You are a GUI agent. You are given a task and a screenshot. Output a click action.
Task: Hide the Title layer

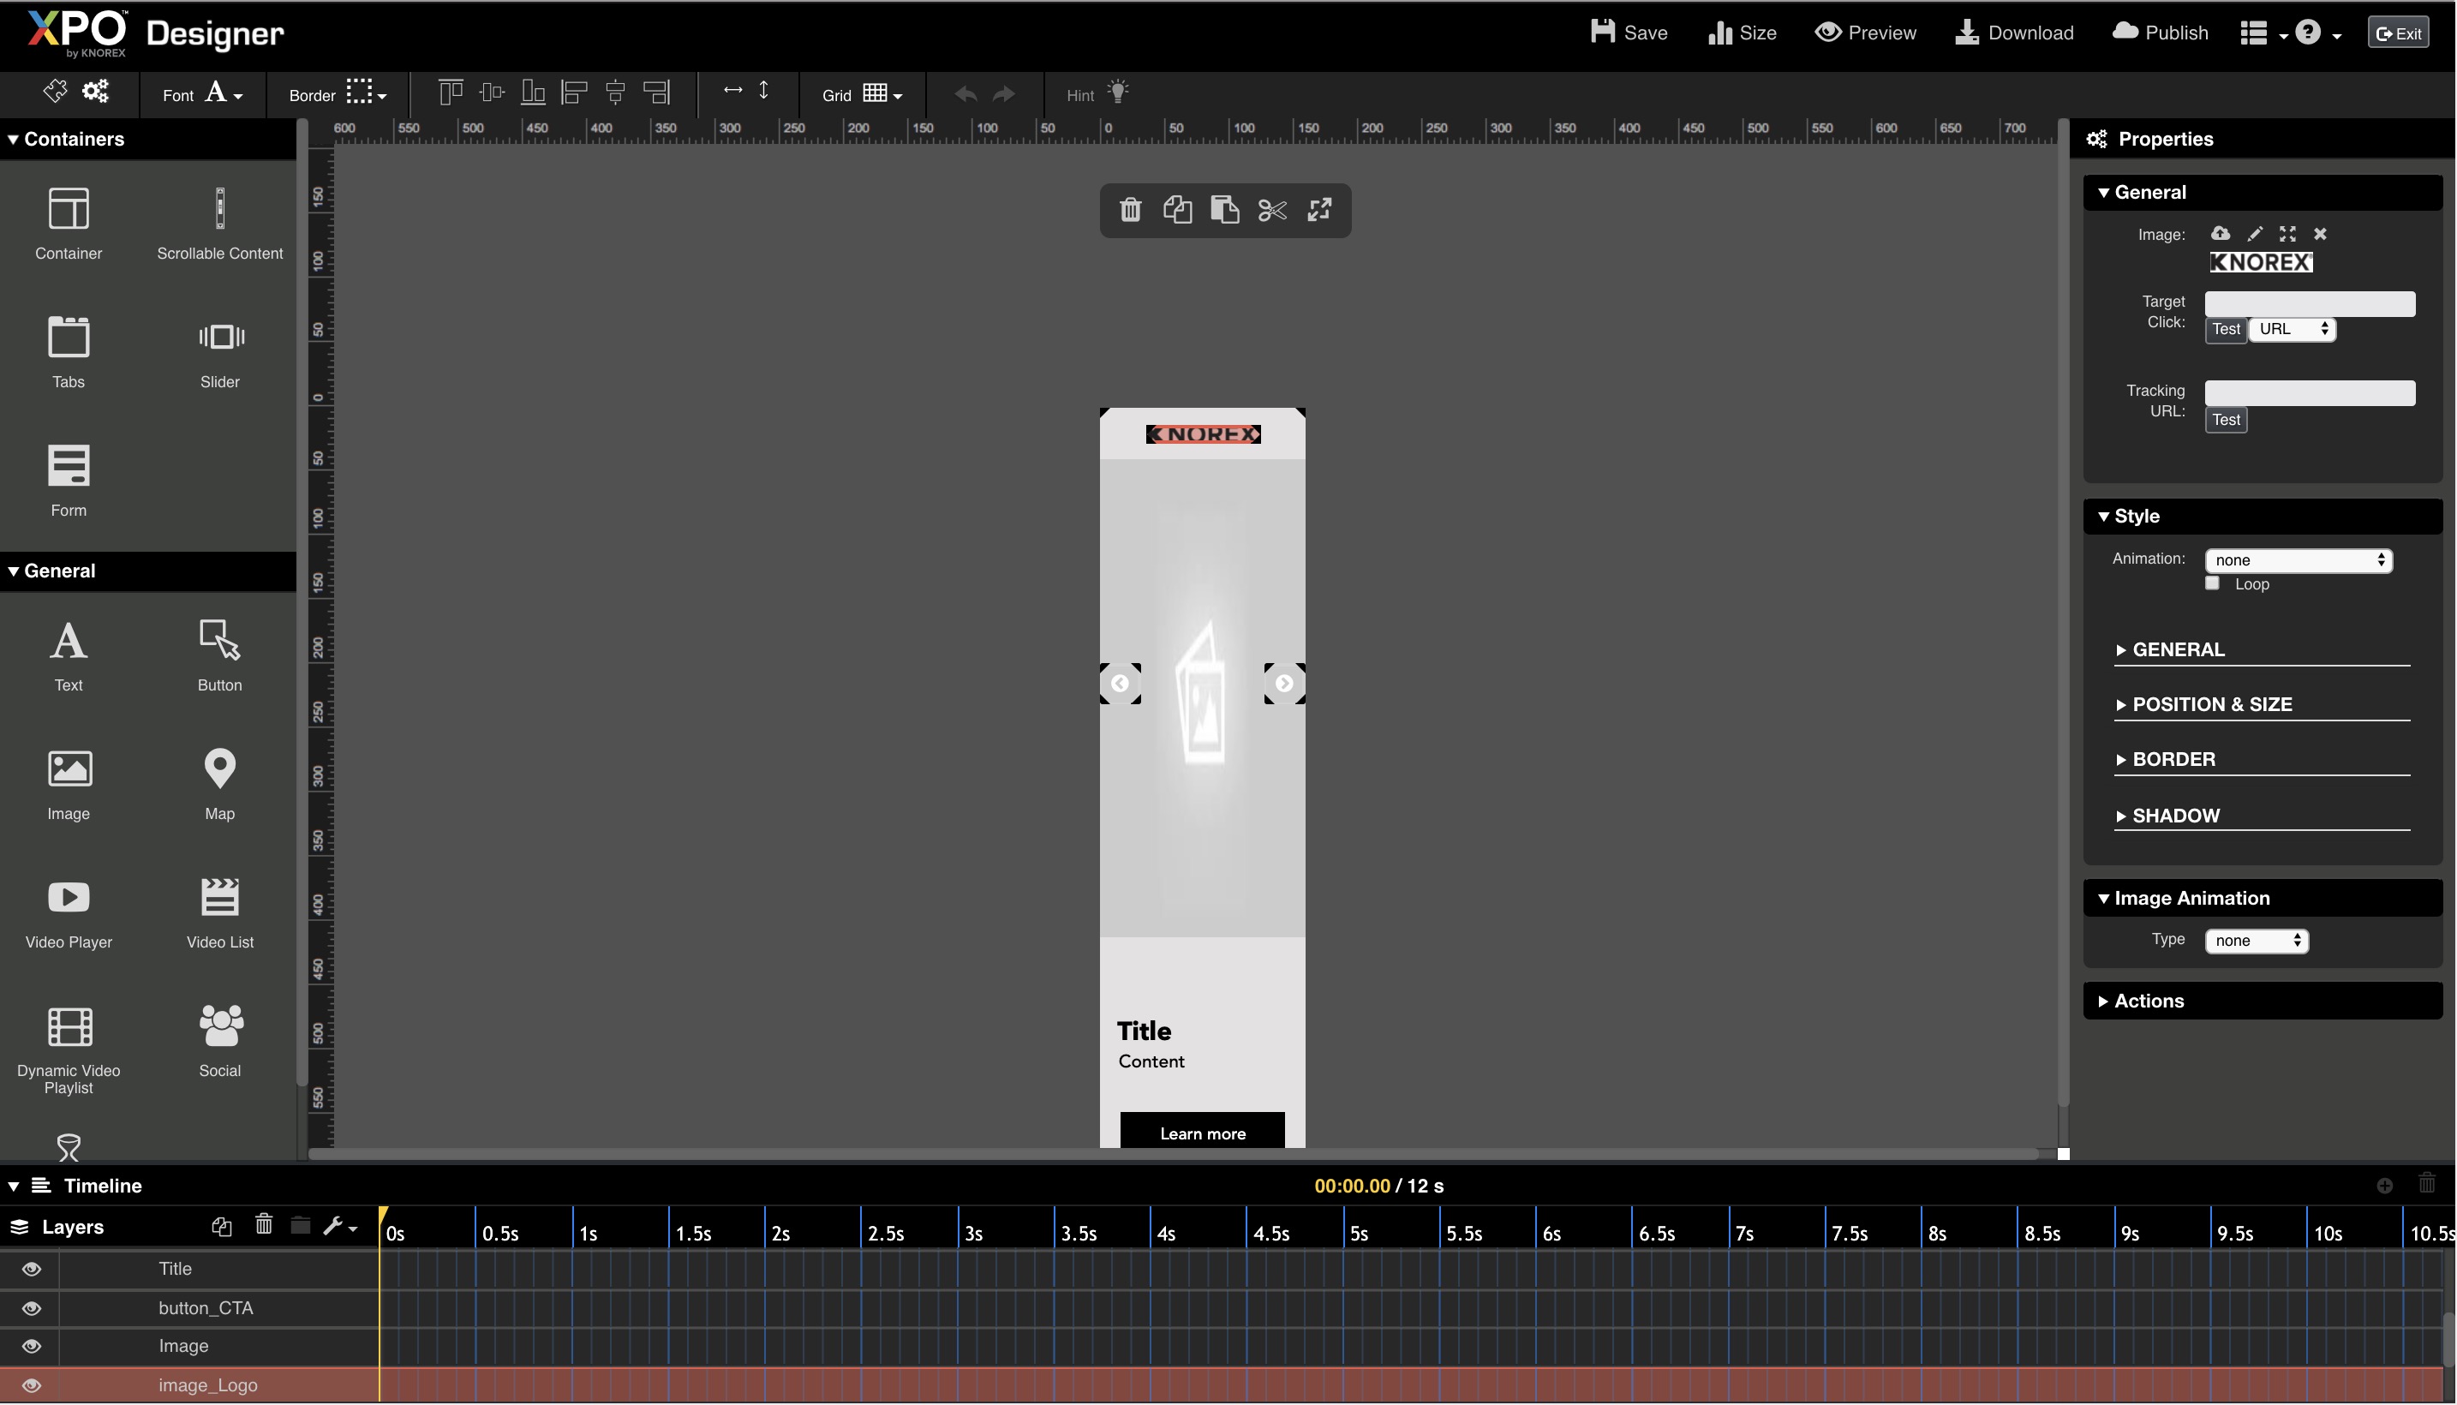(x=31, y=1269)
